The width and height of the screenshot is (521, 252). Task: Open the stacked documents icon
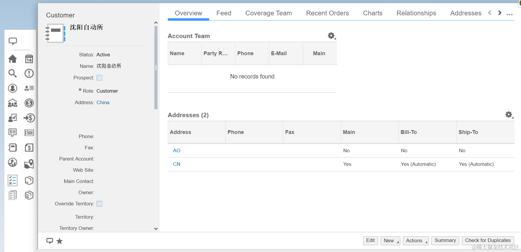12,195
